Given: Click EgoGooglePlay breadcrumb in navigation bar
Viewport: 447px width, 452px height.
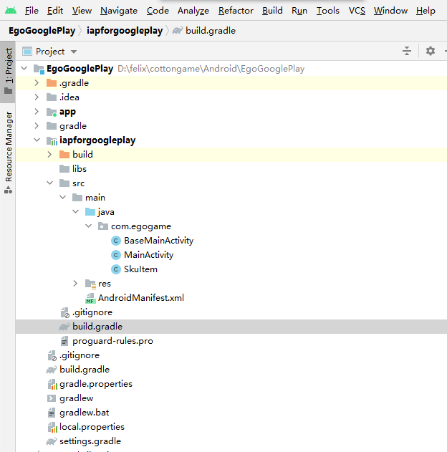Looking at the screenshot, I should [42, 31].
